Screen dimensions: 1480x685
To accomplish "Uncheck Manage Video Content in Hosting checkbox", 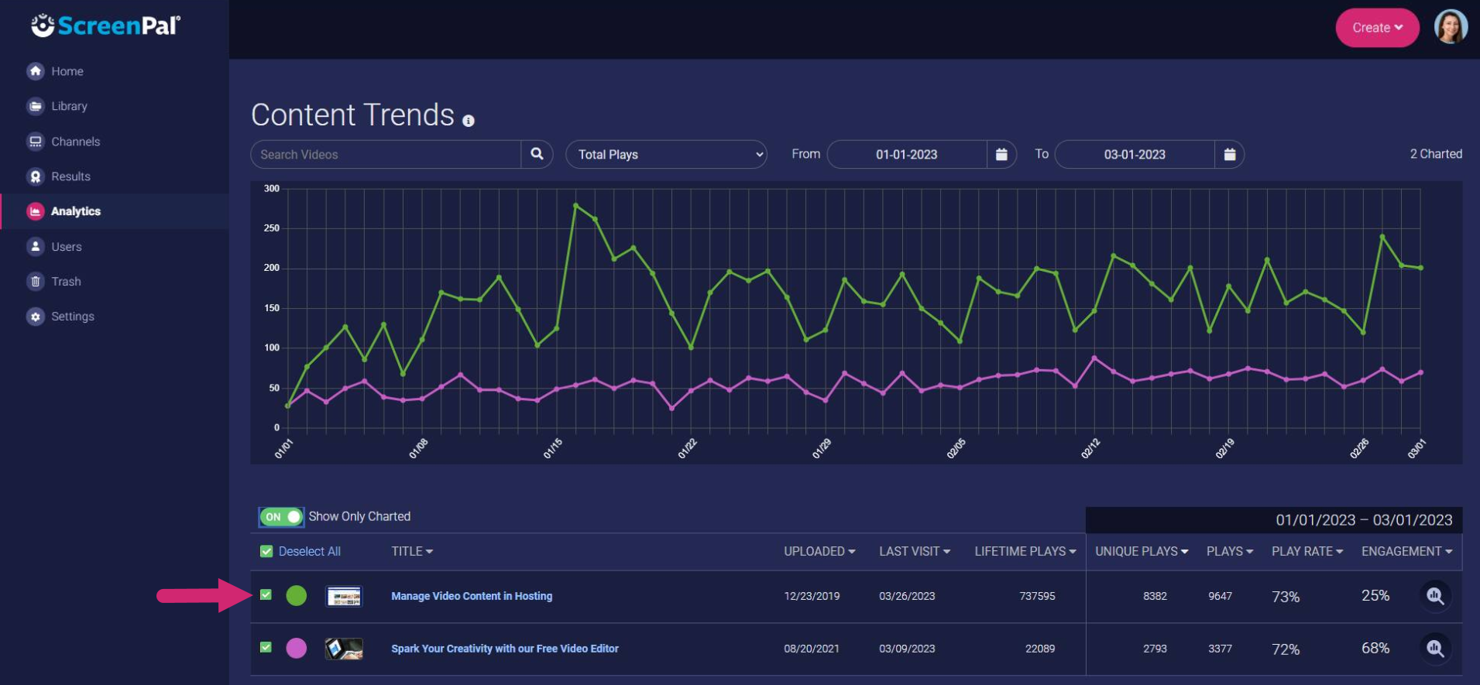I will pyautogui.click(x=266, y=595).
